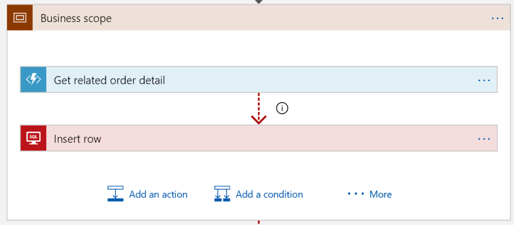Screen dimensions: 514x225
Task: Expand the Insert row action card
Action: point(77,139)
